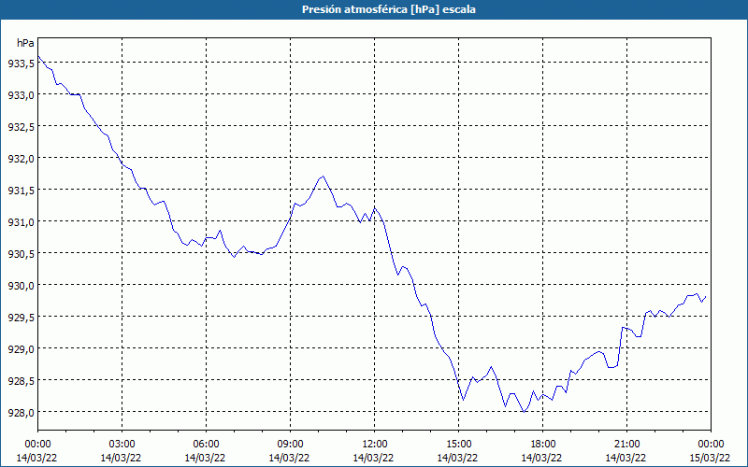Click the 15:00 time axis label
Image resolution: width=748 pixels, height=467 pixels.
[x=459, y=445]
